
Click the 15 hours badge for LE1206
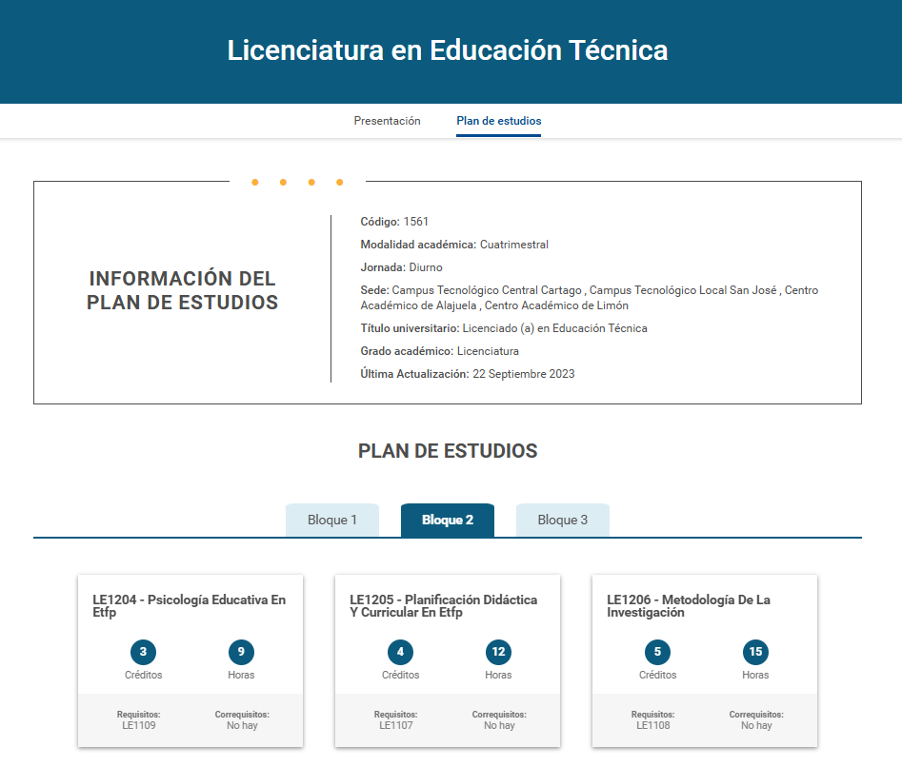tap(755, 652)
